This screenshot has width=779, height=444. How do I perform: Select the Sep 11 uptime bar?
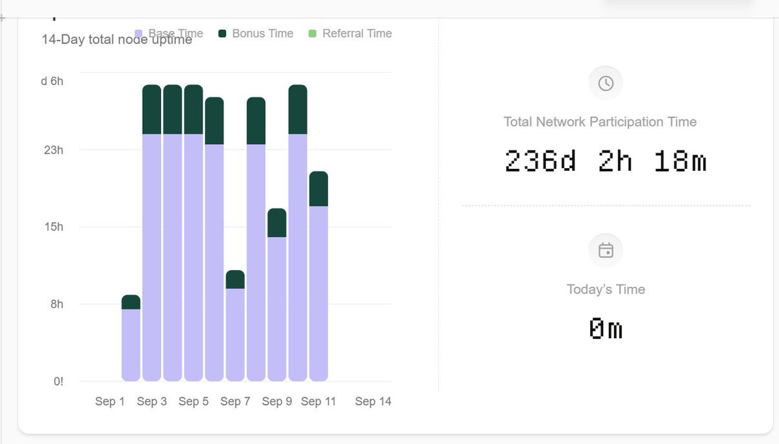pyautogui.click(x=319, y=277)
